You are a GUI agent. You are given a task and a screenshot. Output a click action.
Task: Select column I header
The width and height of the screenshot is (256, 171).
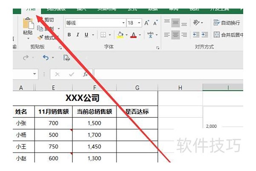click(x=223, y=87)
